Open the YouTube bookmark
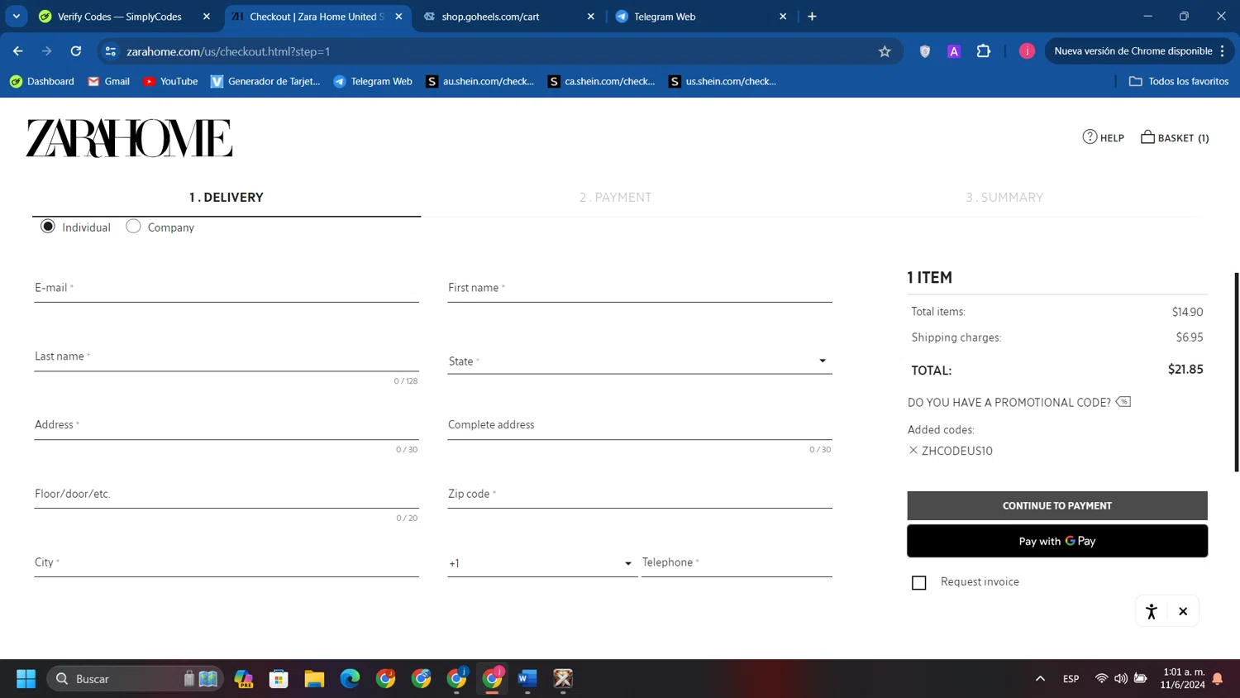 coord(170,81)
